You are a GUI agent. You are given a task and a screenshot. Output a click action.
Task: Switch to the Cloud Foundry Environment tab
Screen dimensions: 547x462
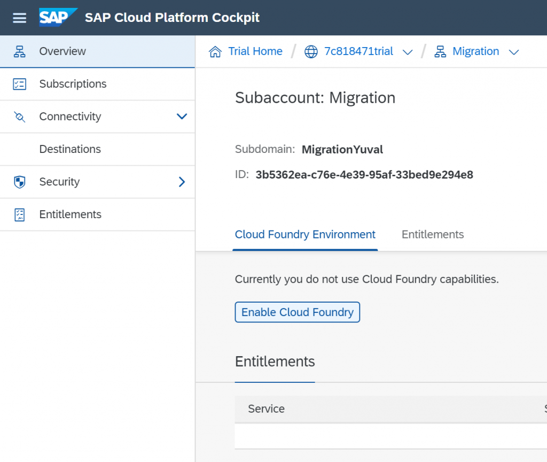pos(305,235)
